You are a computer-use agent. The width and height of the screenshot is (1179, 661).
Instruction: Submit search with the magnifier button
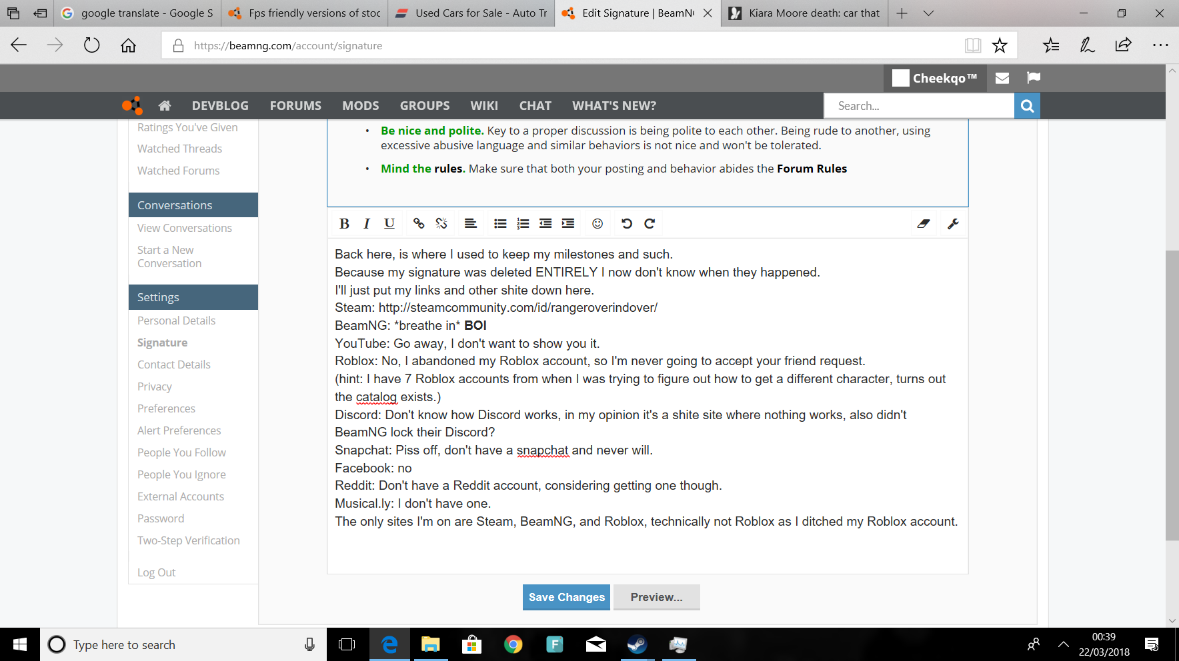(1027, 106)
